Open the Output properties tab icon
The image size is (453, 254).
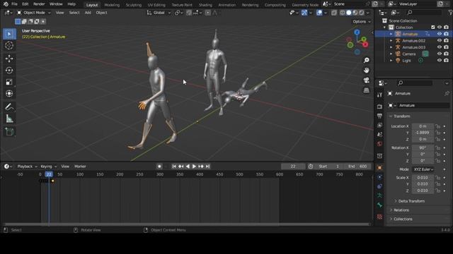tap(379, 116)
